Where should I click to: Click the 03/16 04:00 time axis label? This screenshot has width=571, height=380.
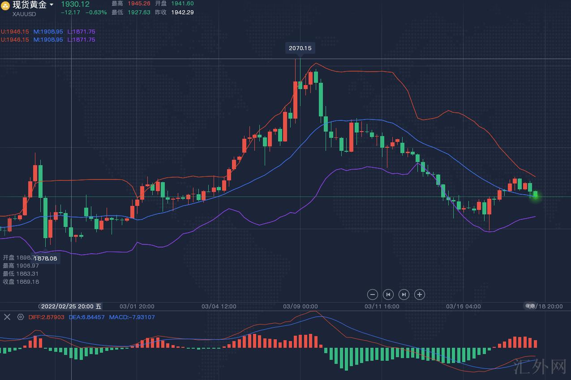click(463, 307)
